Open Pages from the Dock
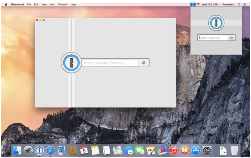Image resolution: width=251 pixels, height=158 pixels. (151, 150)
